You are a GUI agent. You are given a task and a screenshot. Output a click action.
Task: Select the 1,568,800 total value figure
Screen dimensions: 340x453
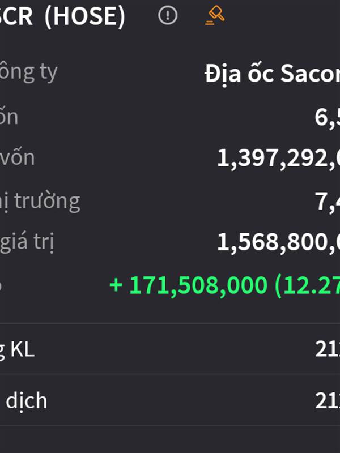tap(278, 242)
